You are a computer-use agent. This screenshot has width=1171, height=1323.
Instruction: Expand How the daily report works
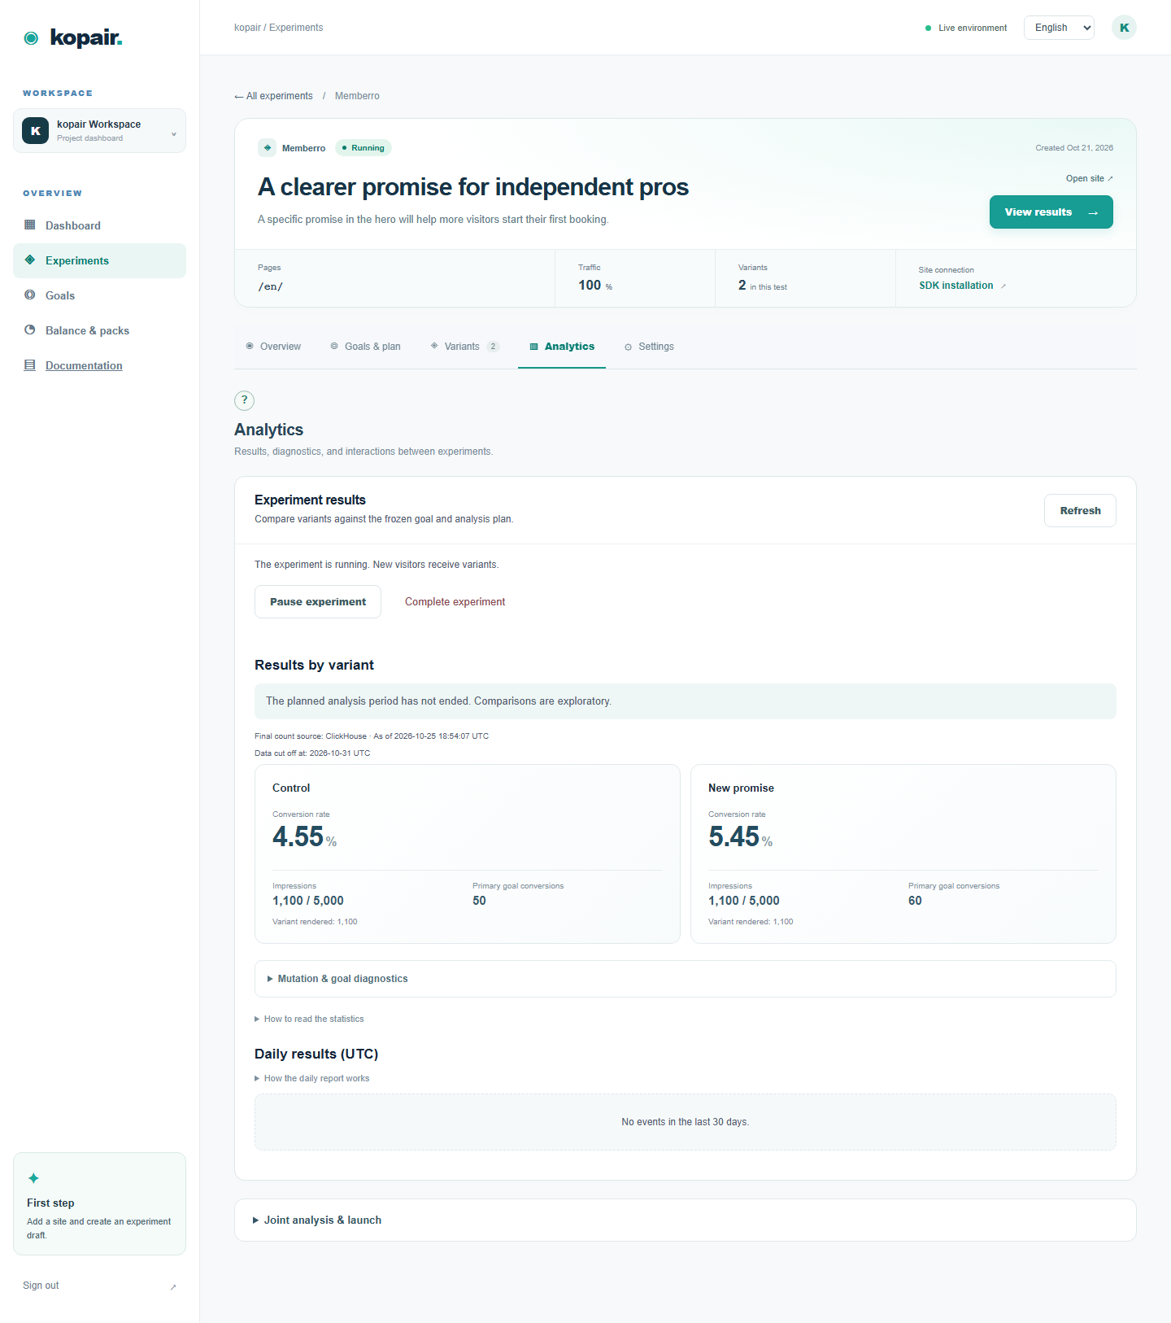coord(312,1078)
